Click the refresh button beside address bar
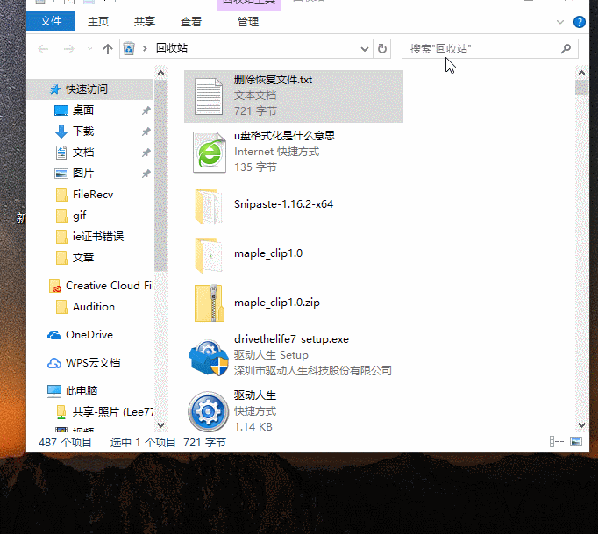598x534 pixels. click(x=382, y=49)
